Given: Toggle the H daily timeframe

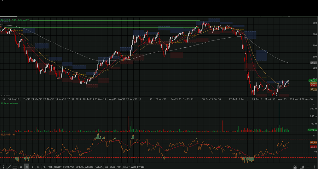Looking at the screenshot, I should [27, 167].
